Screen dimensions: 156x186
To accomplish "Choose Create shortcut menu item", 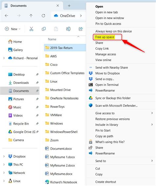I will 106,182.
